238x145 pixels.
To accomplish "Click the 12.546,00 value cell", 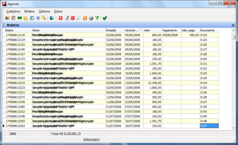I will (x=152, y=83).
